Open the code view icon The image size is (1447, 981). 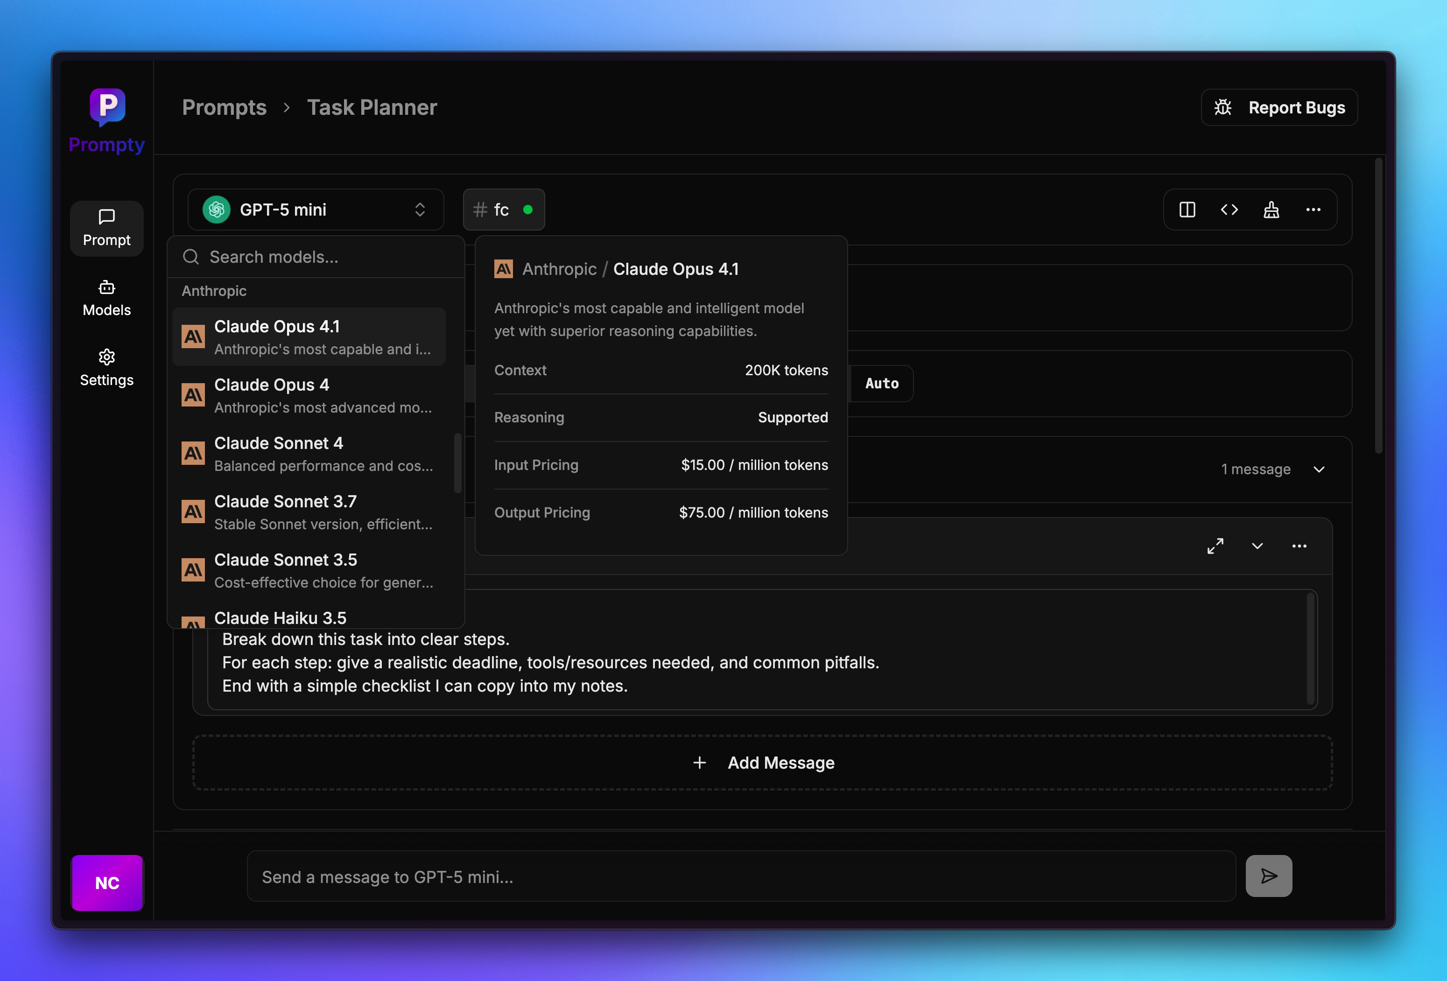tap(1229, 210)
